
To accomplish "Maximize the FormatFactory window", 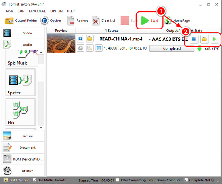I will (x=209, y=4).
